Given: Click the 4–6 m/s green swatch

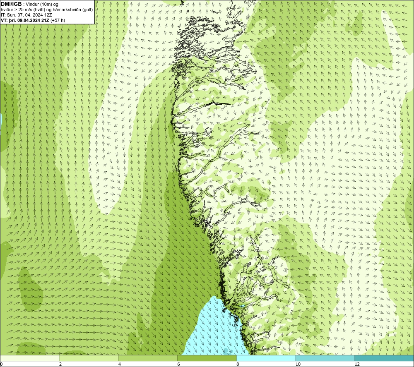Looking at the screenshot, I should point(148,358).
